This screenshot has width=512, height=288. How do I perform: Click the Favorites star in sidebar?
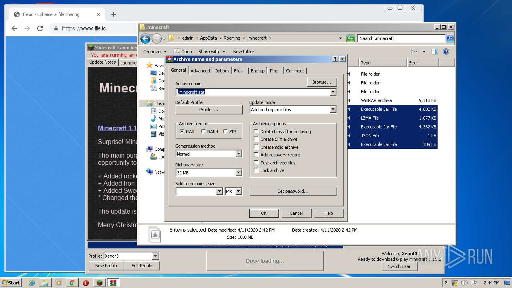150,65
